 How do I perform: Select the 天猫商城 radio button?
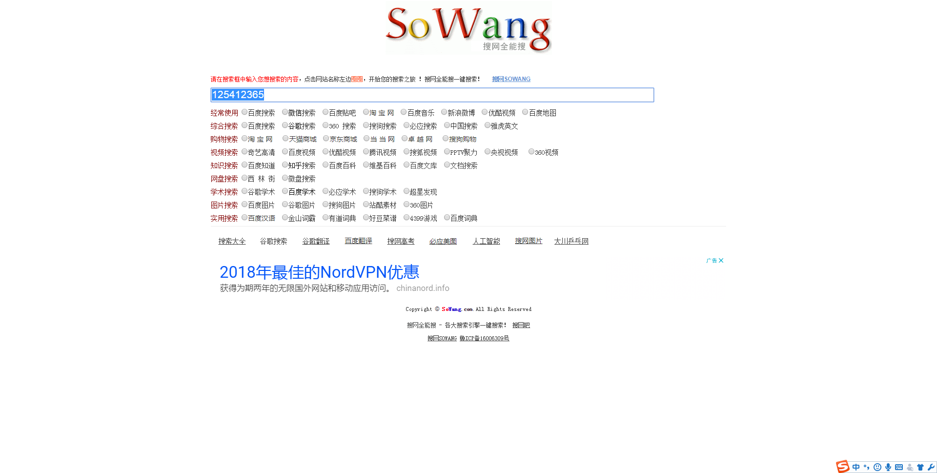(285, 139)
